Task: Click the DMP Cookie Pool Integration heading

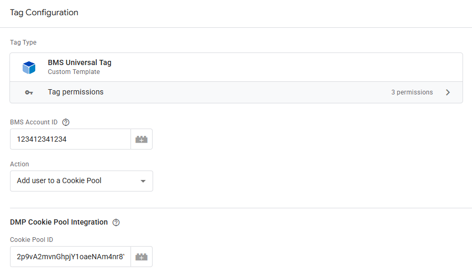Action: tap(59, 222)
